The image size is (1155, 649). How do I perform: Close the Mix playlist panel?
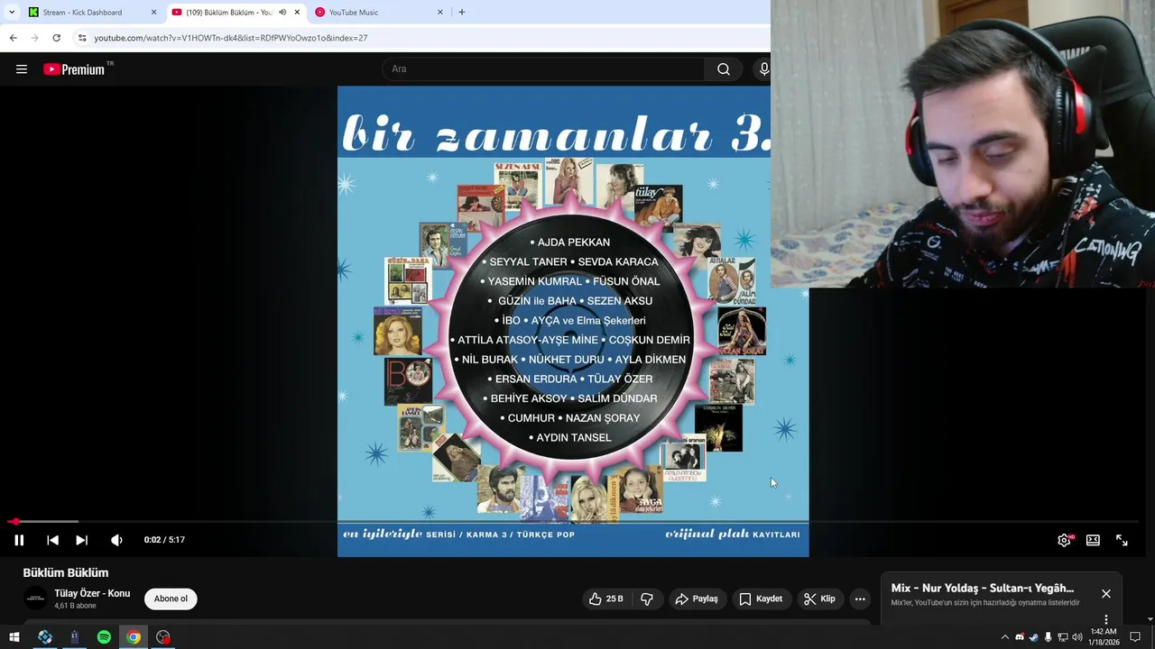click(1106, 594)
